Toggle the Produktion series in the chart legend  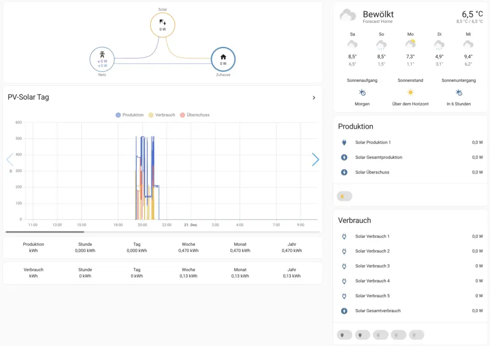129,115
